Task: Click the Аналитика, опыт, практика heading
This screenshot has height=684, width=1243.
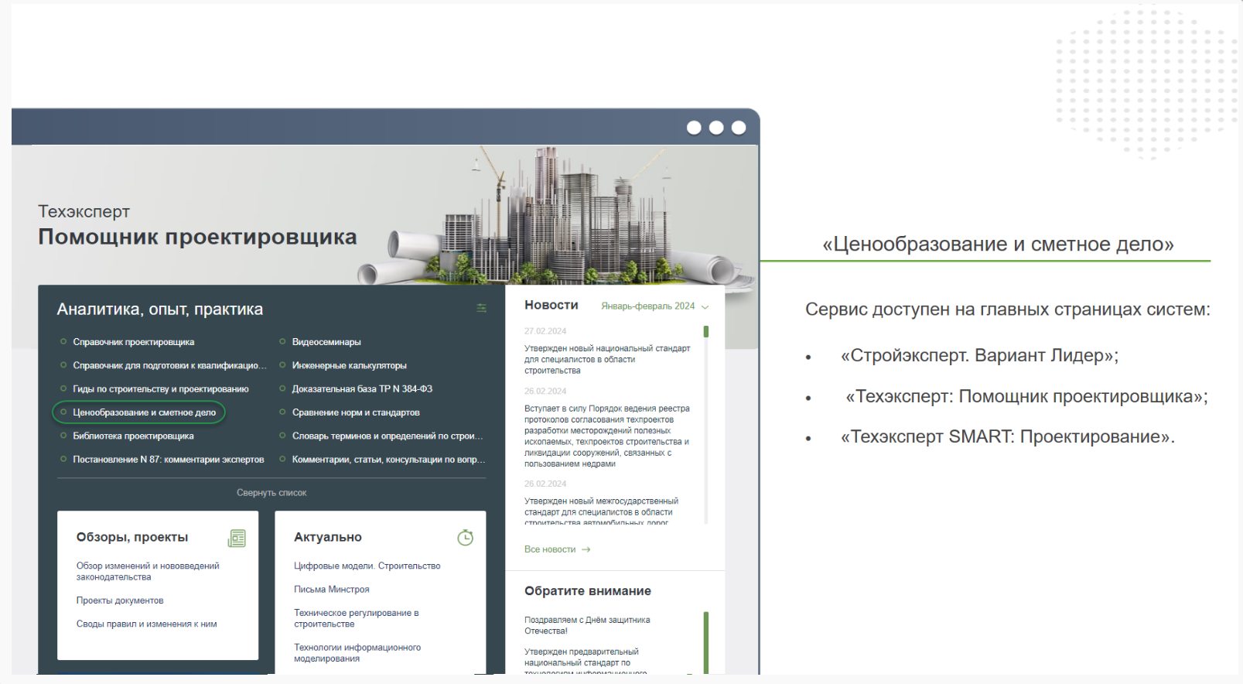Action: 160,310
